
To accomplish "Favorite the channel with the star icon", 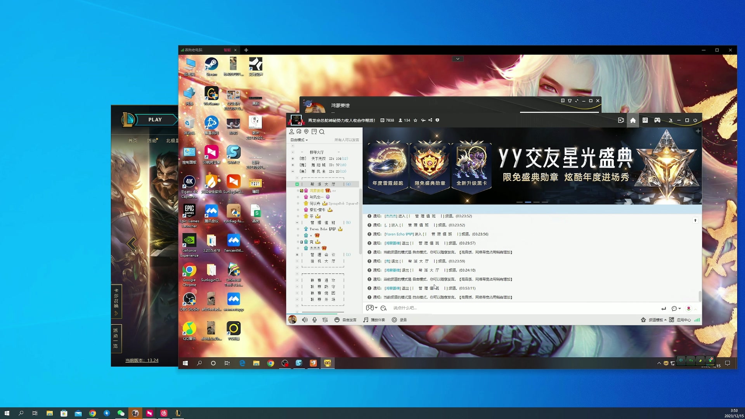I will [415, 120].
